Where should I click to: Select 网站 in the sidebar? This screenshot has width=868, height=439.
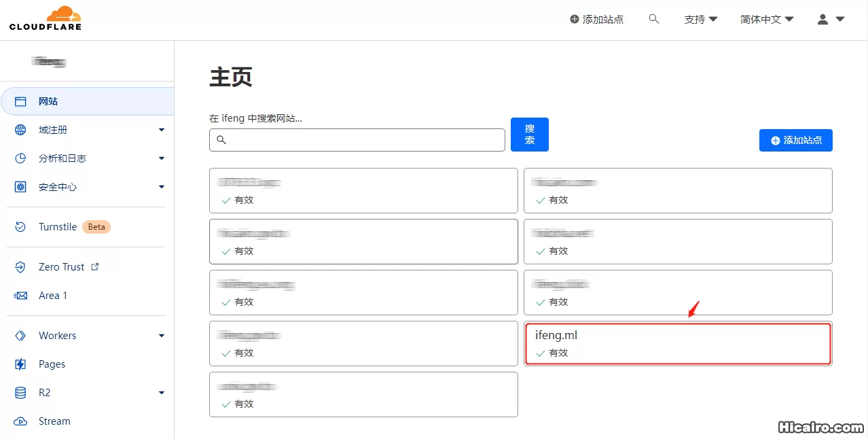(x=87, y=101)
